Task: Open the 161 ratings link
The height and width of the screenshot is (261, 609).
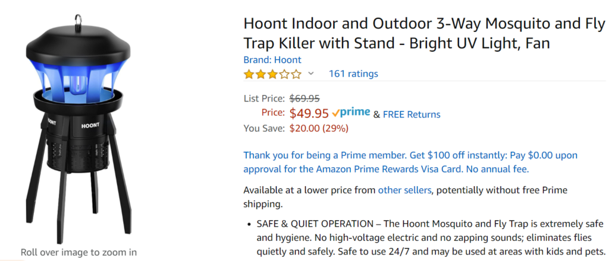Action: tap(353, 74)
